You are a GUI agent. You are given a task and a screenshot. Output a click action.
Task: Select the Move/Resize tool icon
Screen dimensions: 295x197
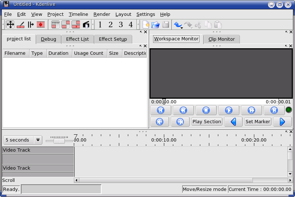pos(10,24)
